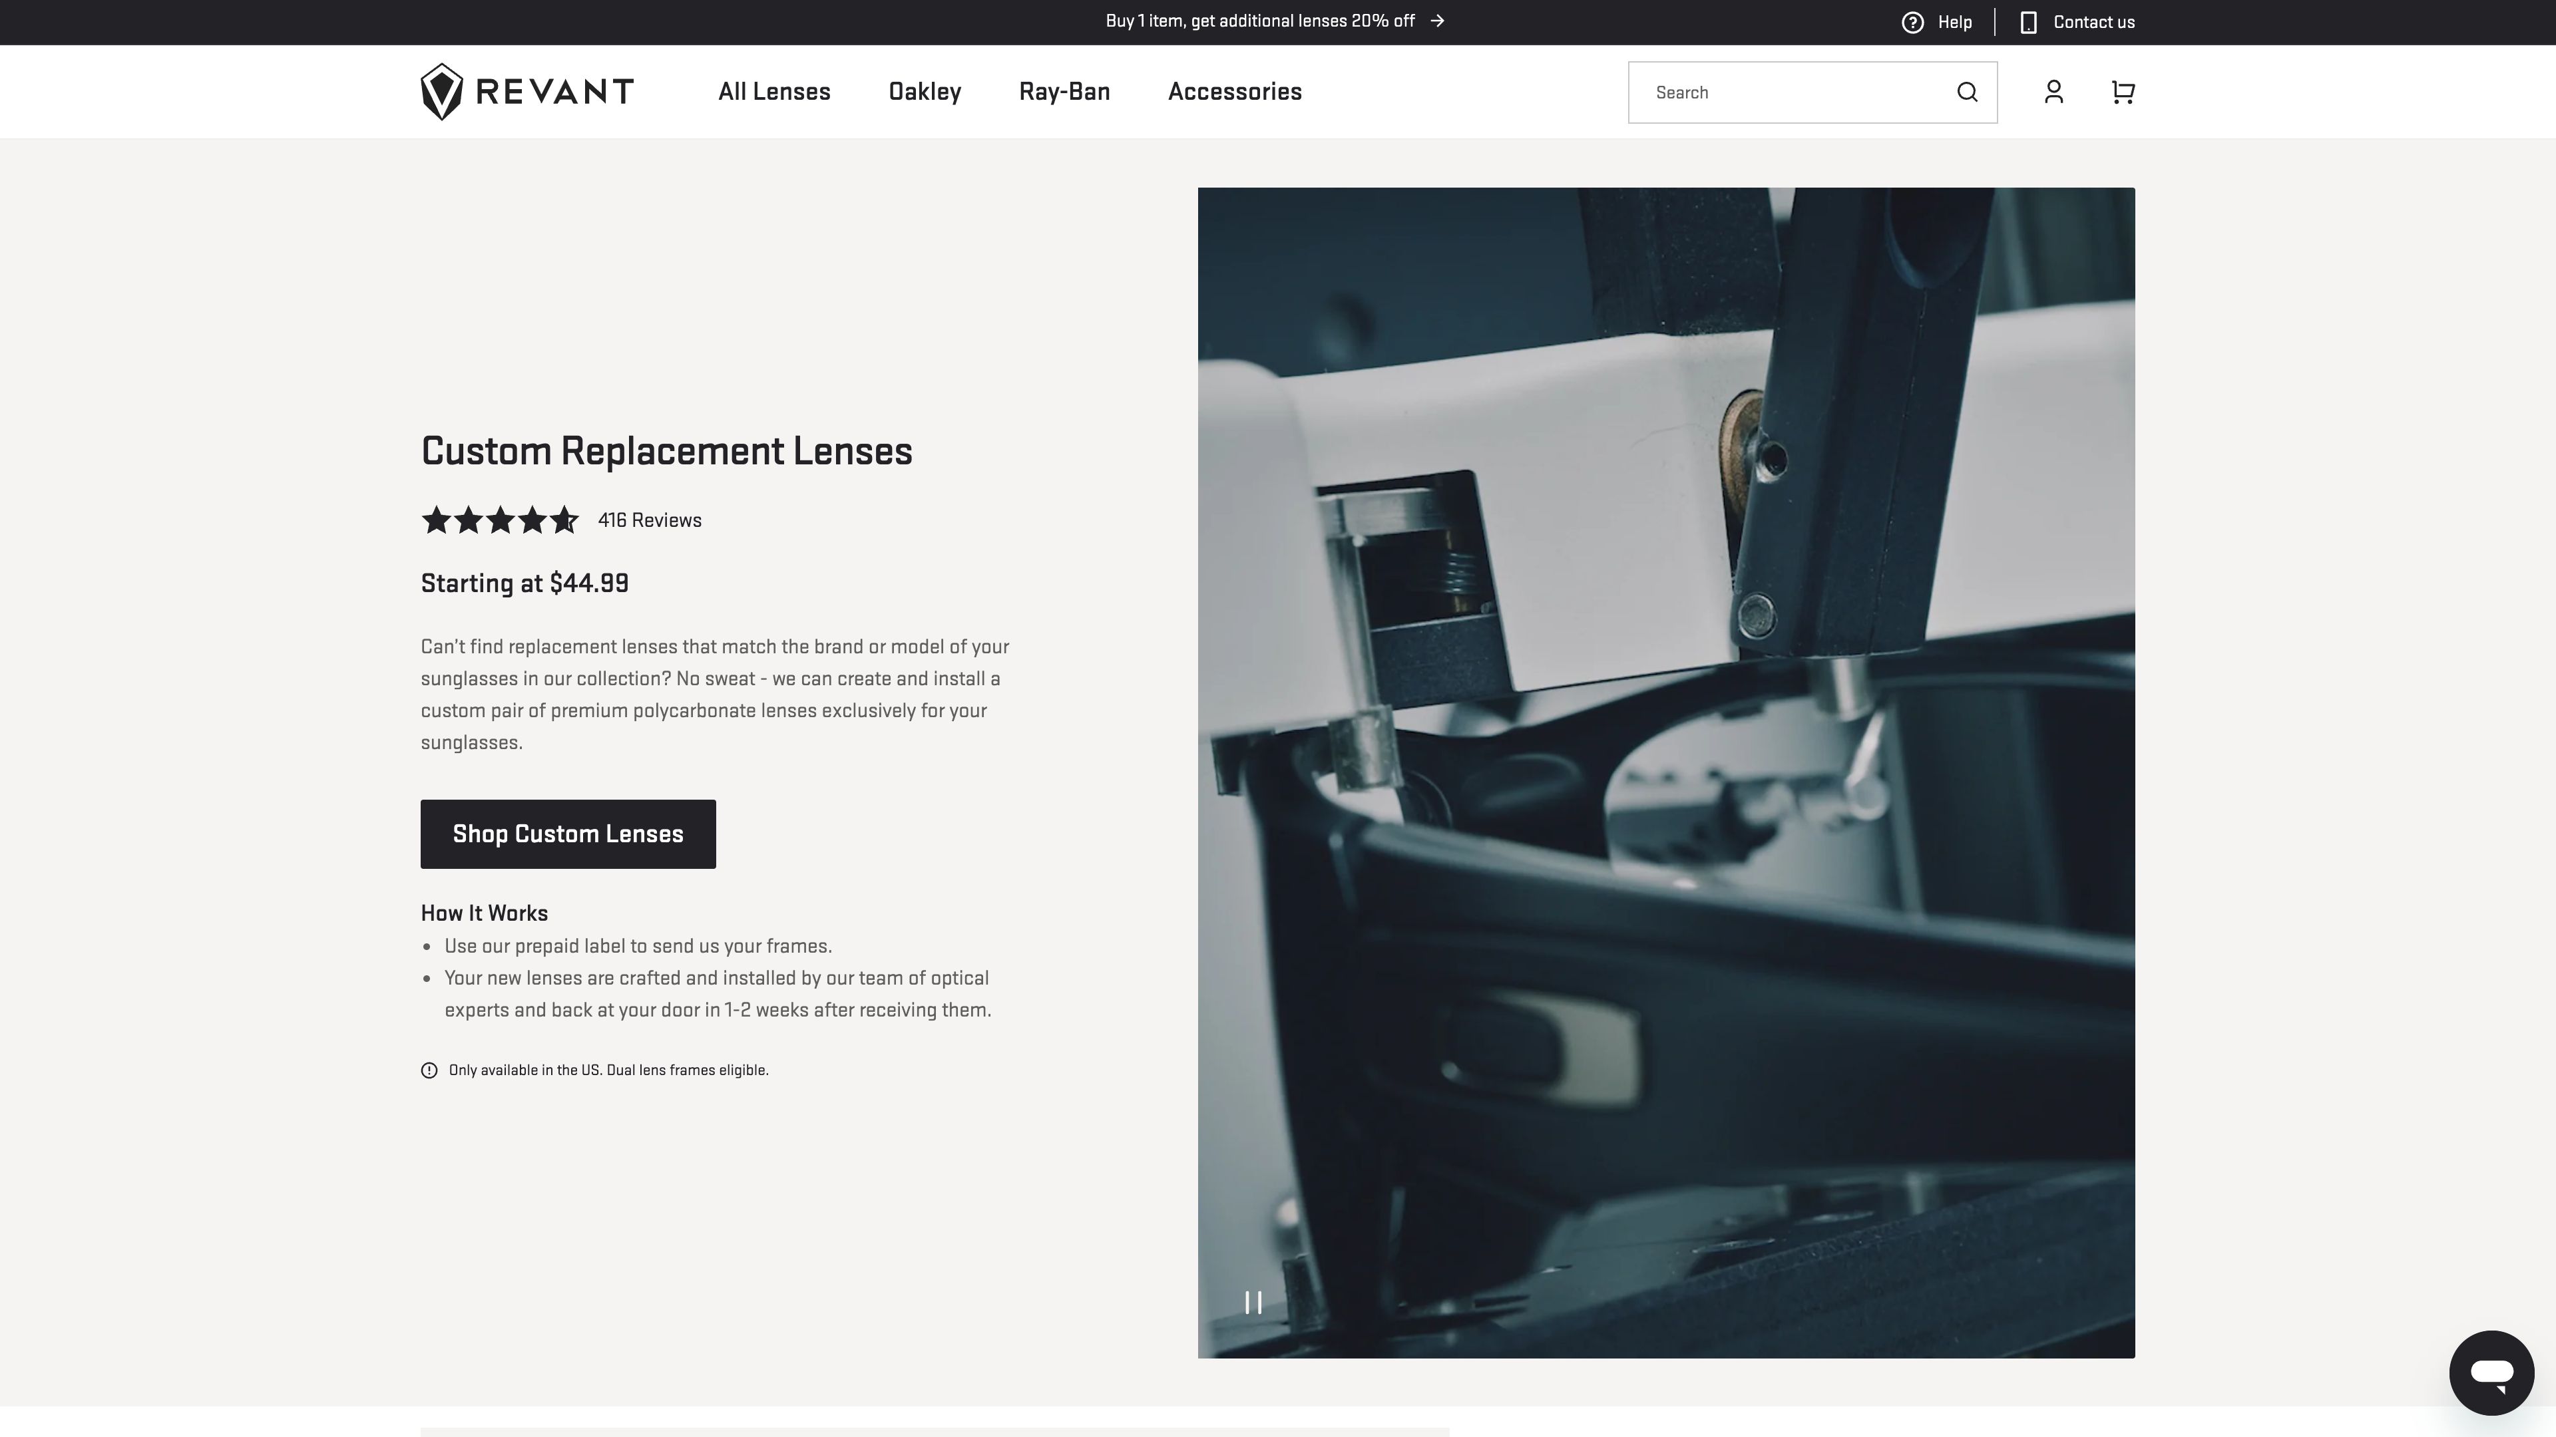Viewport: 2556px width, 1437px height.
Task: Click the info icon near availability note
Action: (x=429, y=1069)
